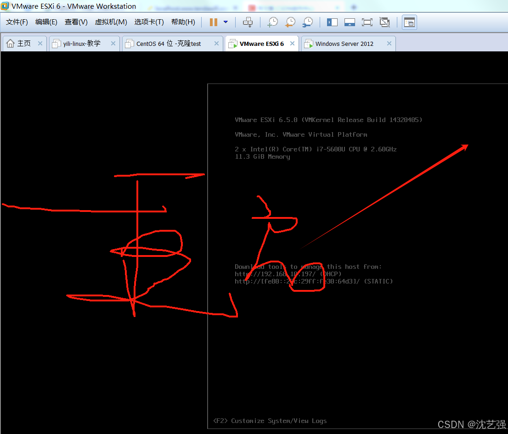This screenshot has width=508, height=434.
Task: Switch to Unity mode icon
Action: [x=384, y=22]
